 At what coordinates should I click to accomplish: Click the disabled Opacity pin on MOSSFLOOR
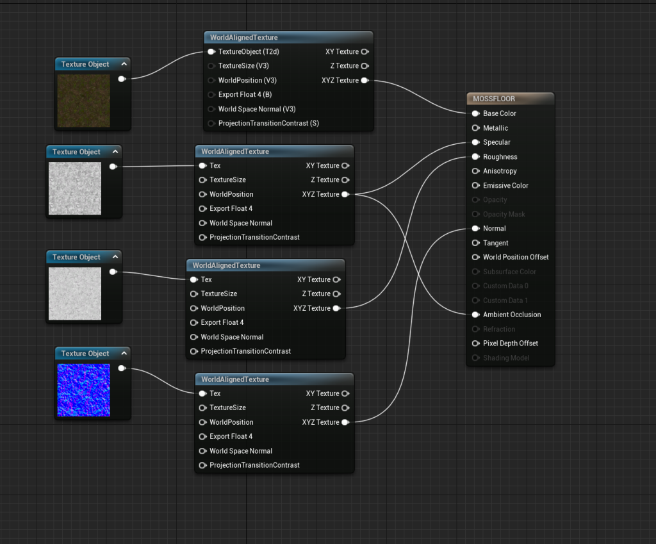[476, 200]
